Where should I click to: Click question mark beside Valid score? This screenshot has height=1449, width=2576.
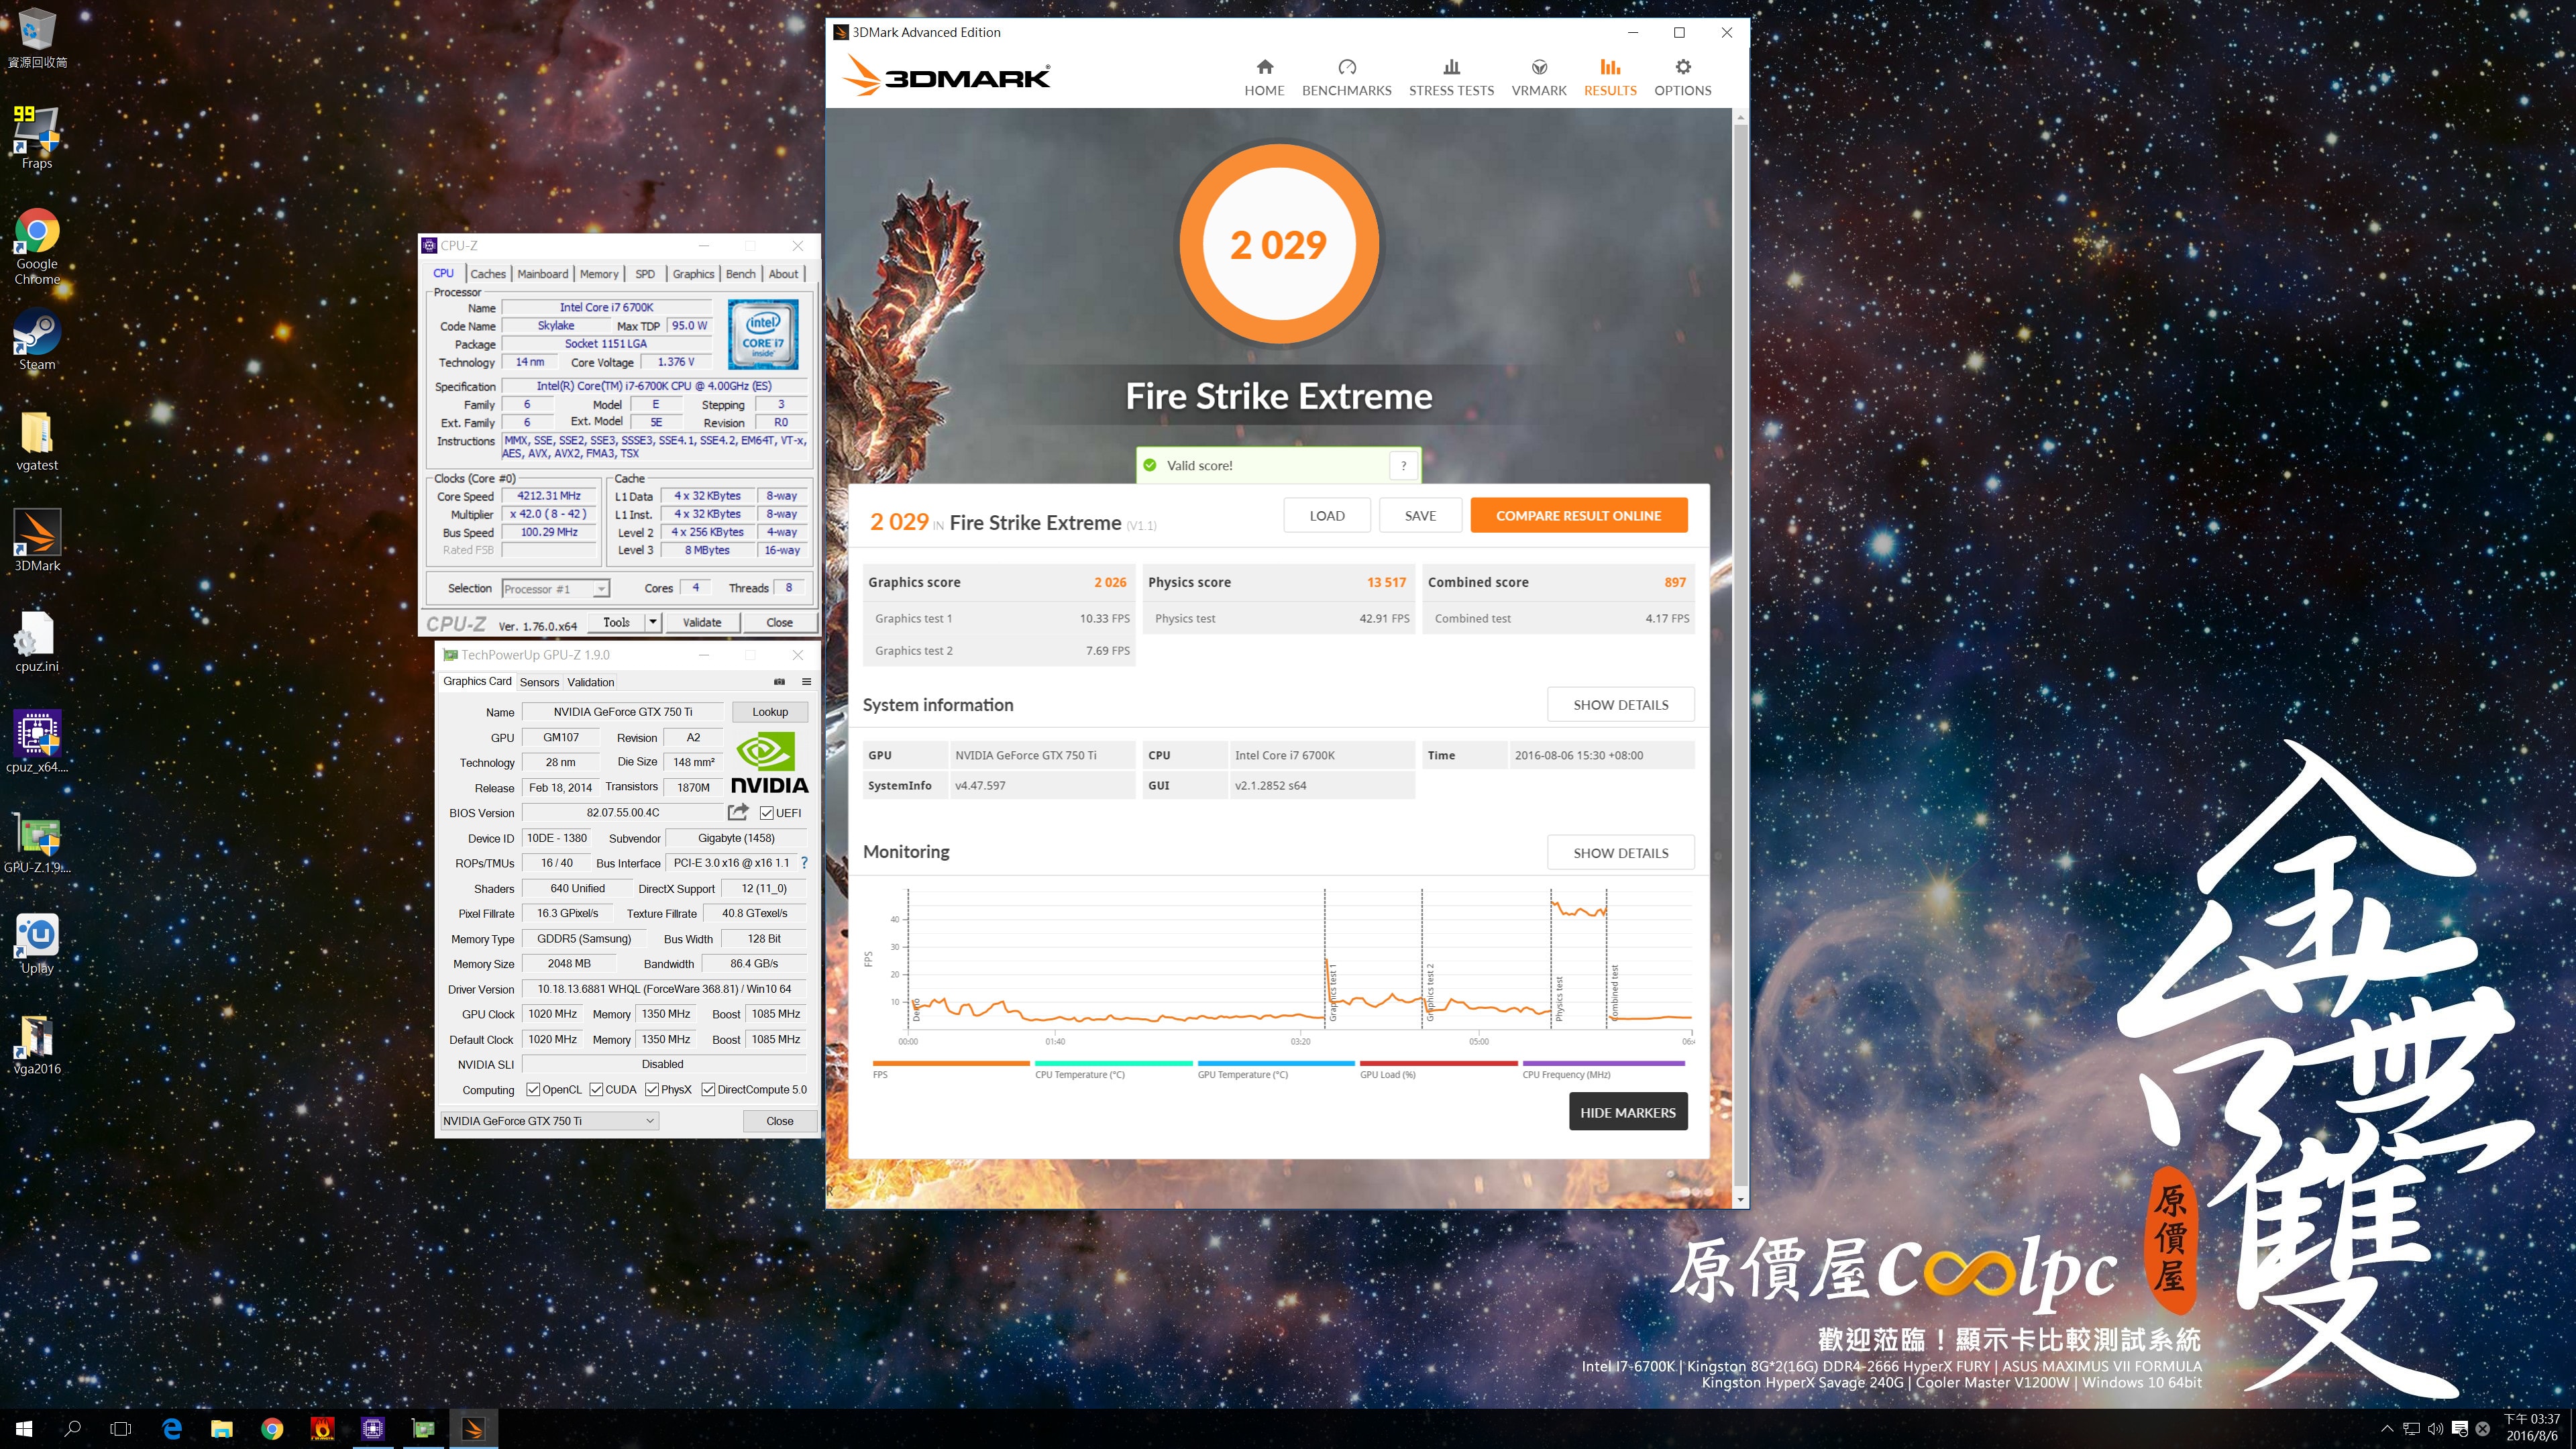coord(1403,465)
